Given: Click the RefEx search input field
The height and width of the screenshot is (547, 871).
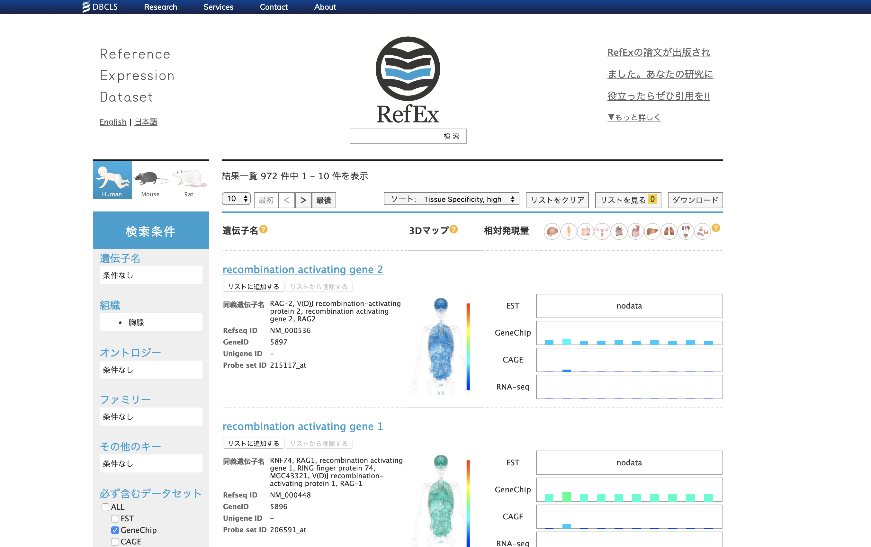Looking at the screenshot, I should (394, 136).
